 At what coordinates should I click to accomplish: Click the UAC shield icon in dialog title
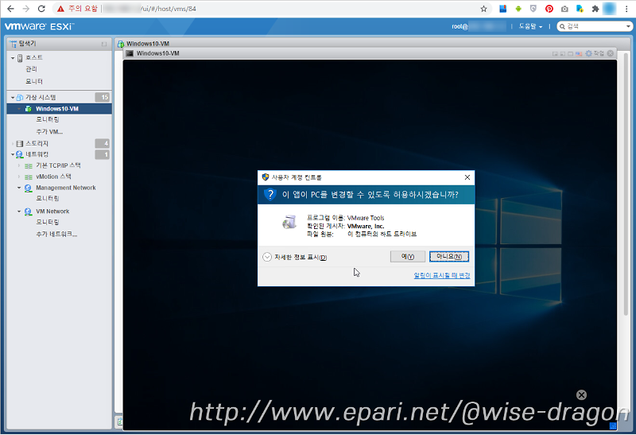(x=266, y=177)
